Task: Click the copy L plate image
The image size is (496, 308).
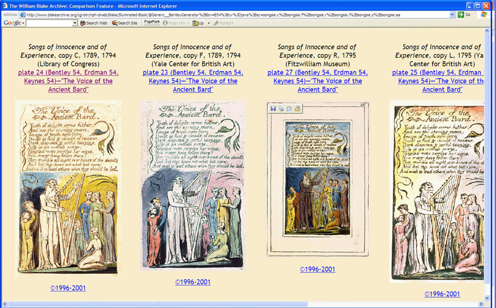Action: 436,191
